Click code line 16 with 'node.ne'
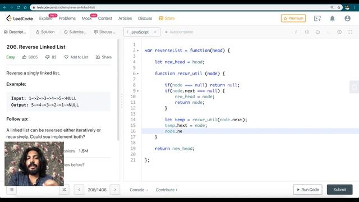The image size is (359, 202). [x=250, y=131]
